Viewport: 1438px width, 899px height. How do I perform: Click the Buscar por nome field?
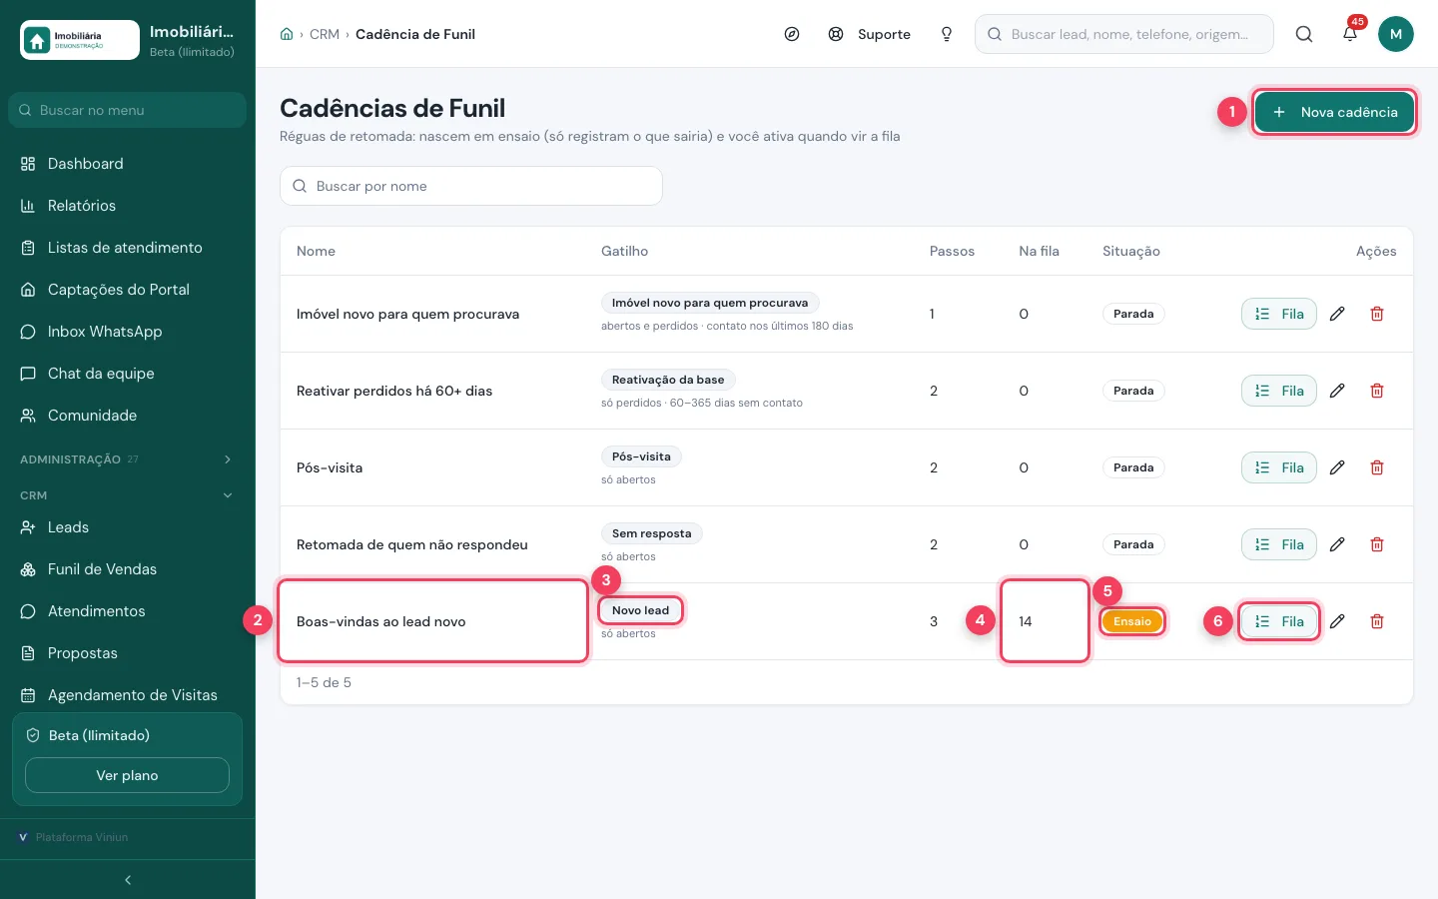click(471, 186)
